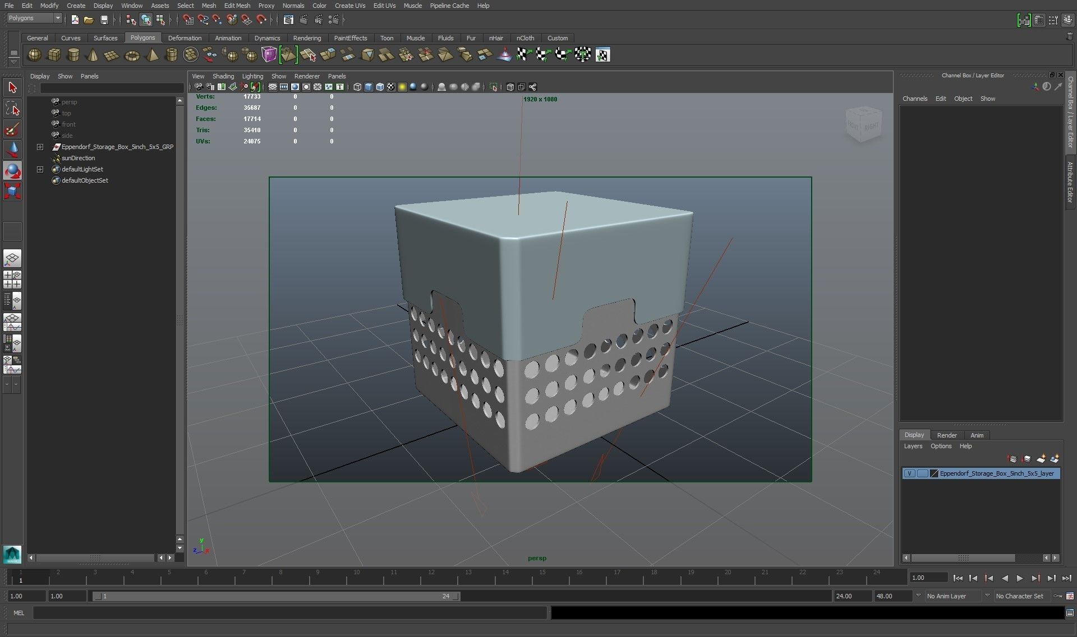Click the Attribute Editor side tab

[1070, 182]
